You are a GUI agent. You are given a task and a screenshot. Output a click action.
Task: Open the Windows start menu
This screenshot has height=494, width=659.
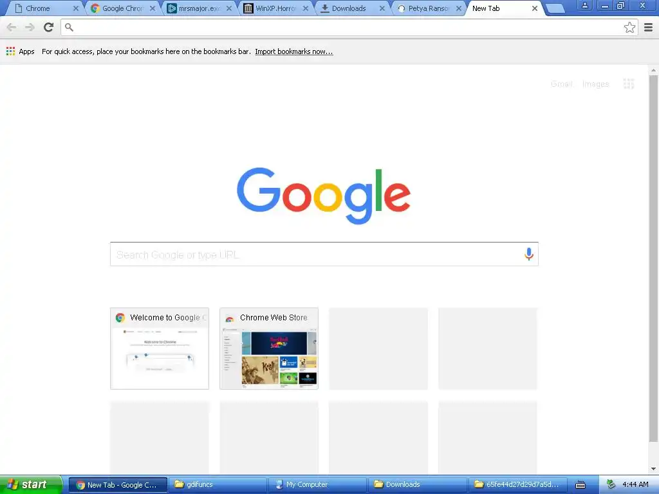tap(31, 485)
